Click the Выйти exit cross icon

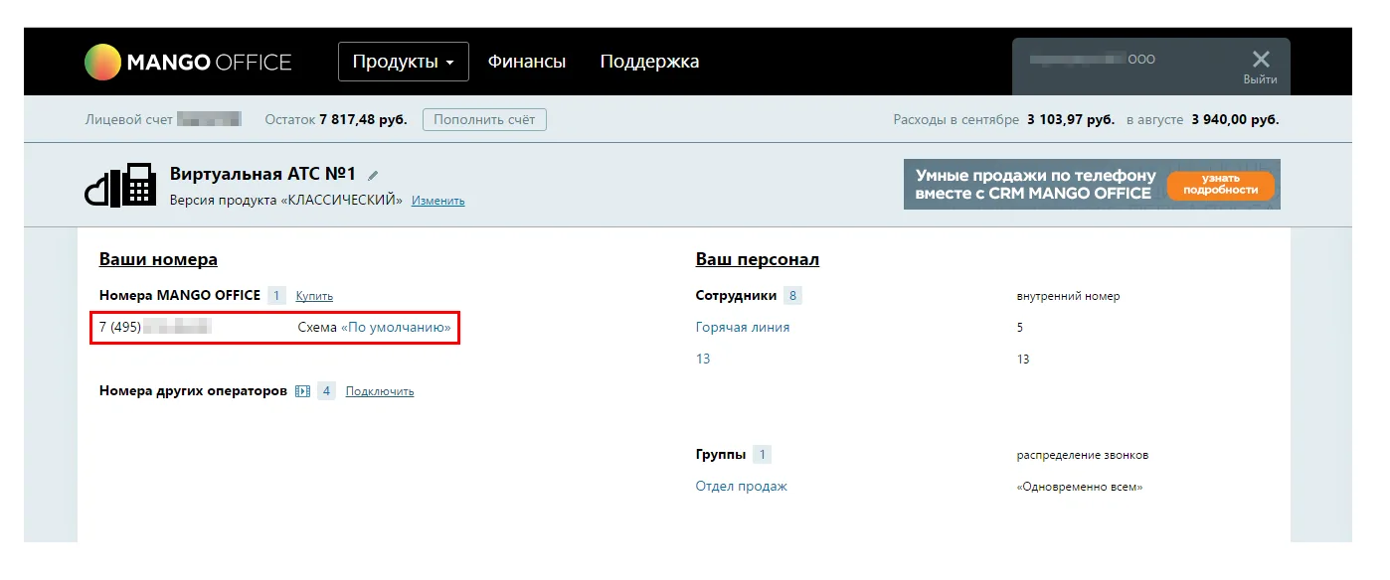[1261, 60]
